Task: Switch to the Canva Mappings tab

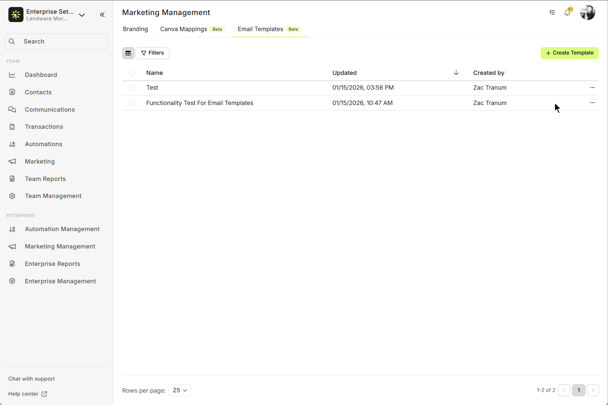Action: (x=184, y=29)
